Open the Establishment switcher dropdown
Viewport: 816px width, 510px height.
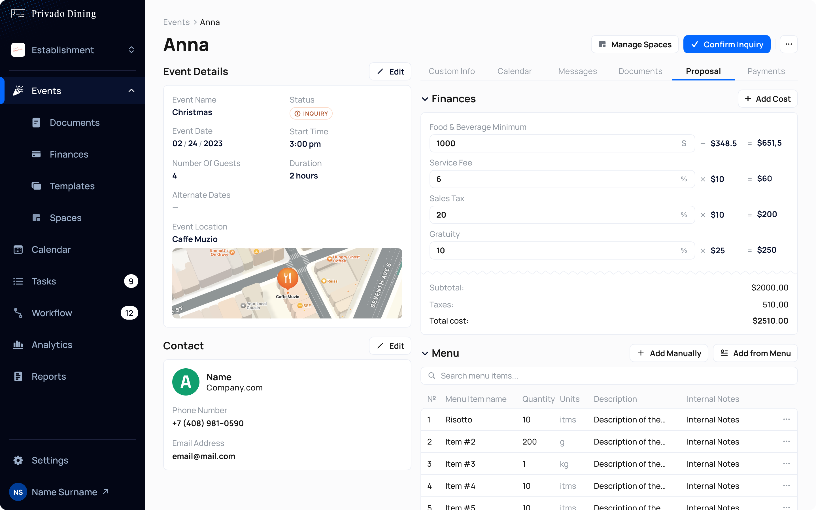[131, 50]
